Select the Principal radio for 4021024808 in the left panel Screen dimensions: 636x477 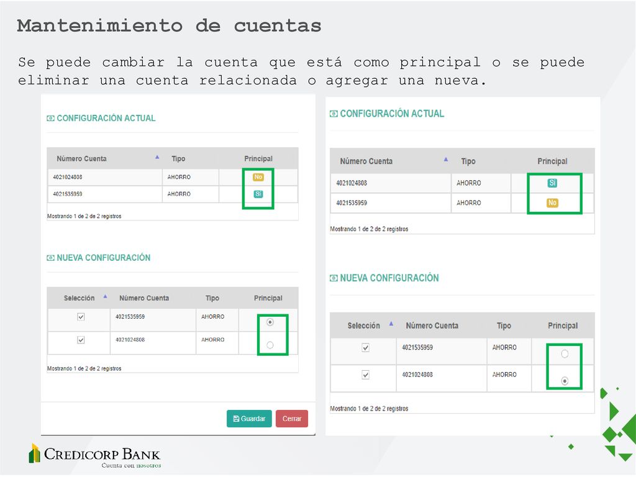(x=270, y=345)
